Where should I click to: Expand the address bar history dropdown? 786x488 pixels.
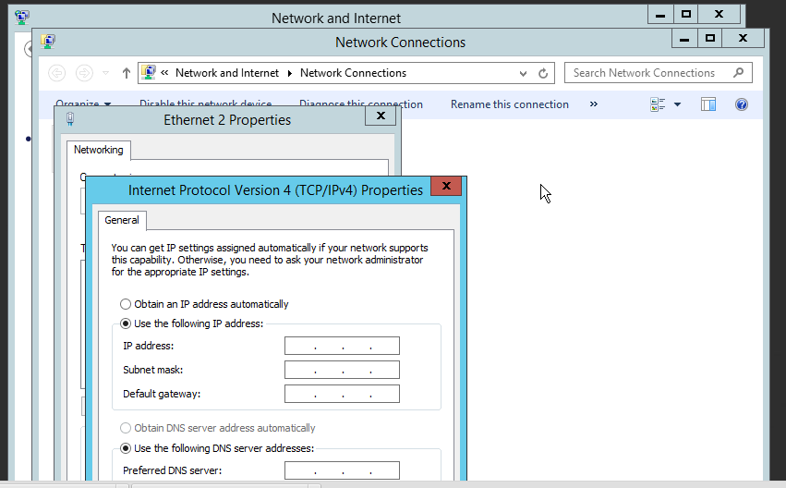(x=523, y=73)
